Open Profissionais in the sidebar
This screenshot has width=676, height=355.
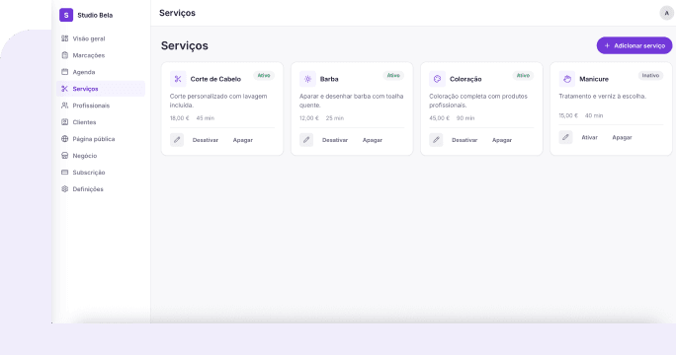pos(101,106)
